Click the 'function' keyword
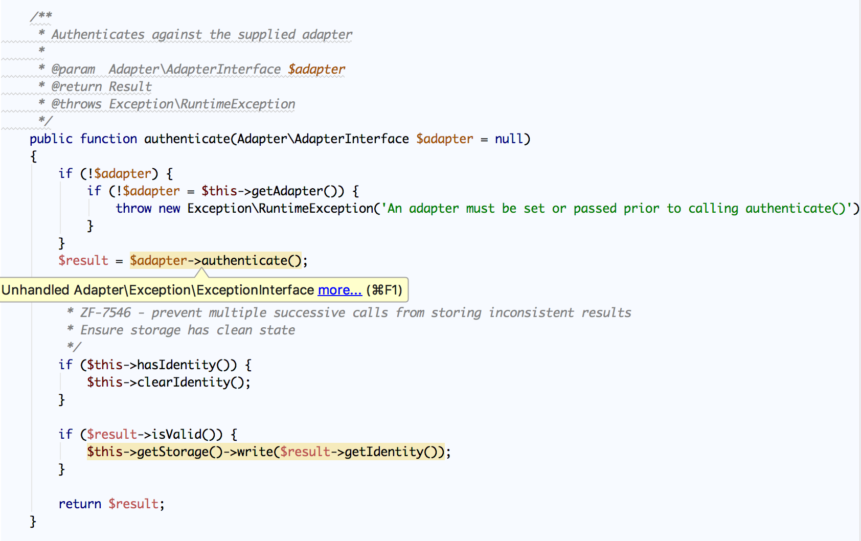Screen dimensions: 861x541 click(108, 139)
